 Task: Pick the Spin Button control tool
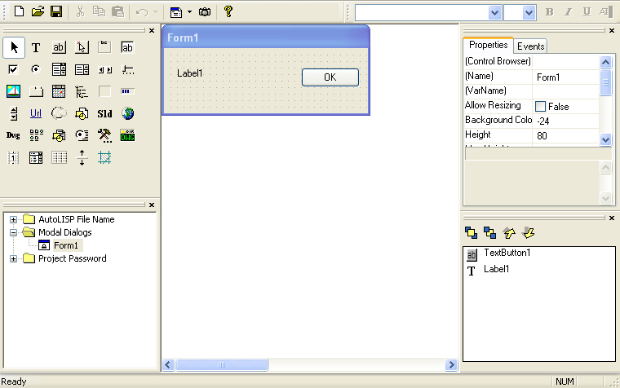pyautogui.click(x=14, y=114)
